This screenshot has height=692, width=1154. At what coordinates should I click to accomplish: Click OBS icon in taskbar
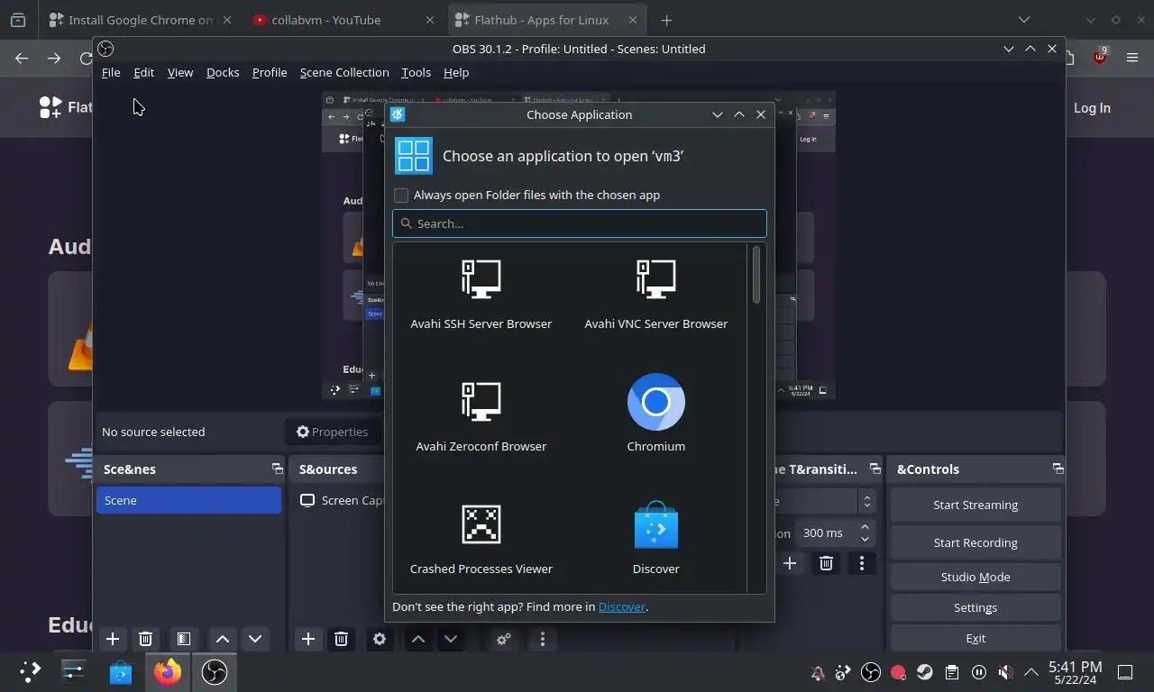click(x=215, y=672)
